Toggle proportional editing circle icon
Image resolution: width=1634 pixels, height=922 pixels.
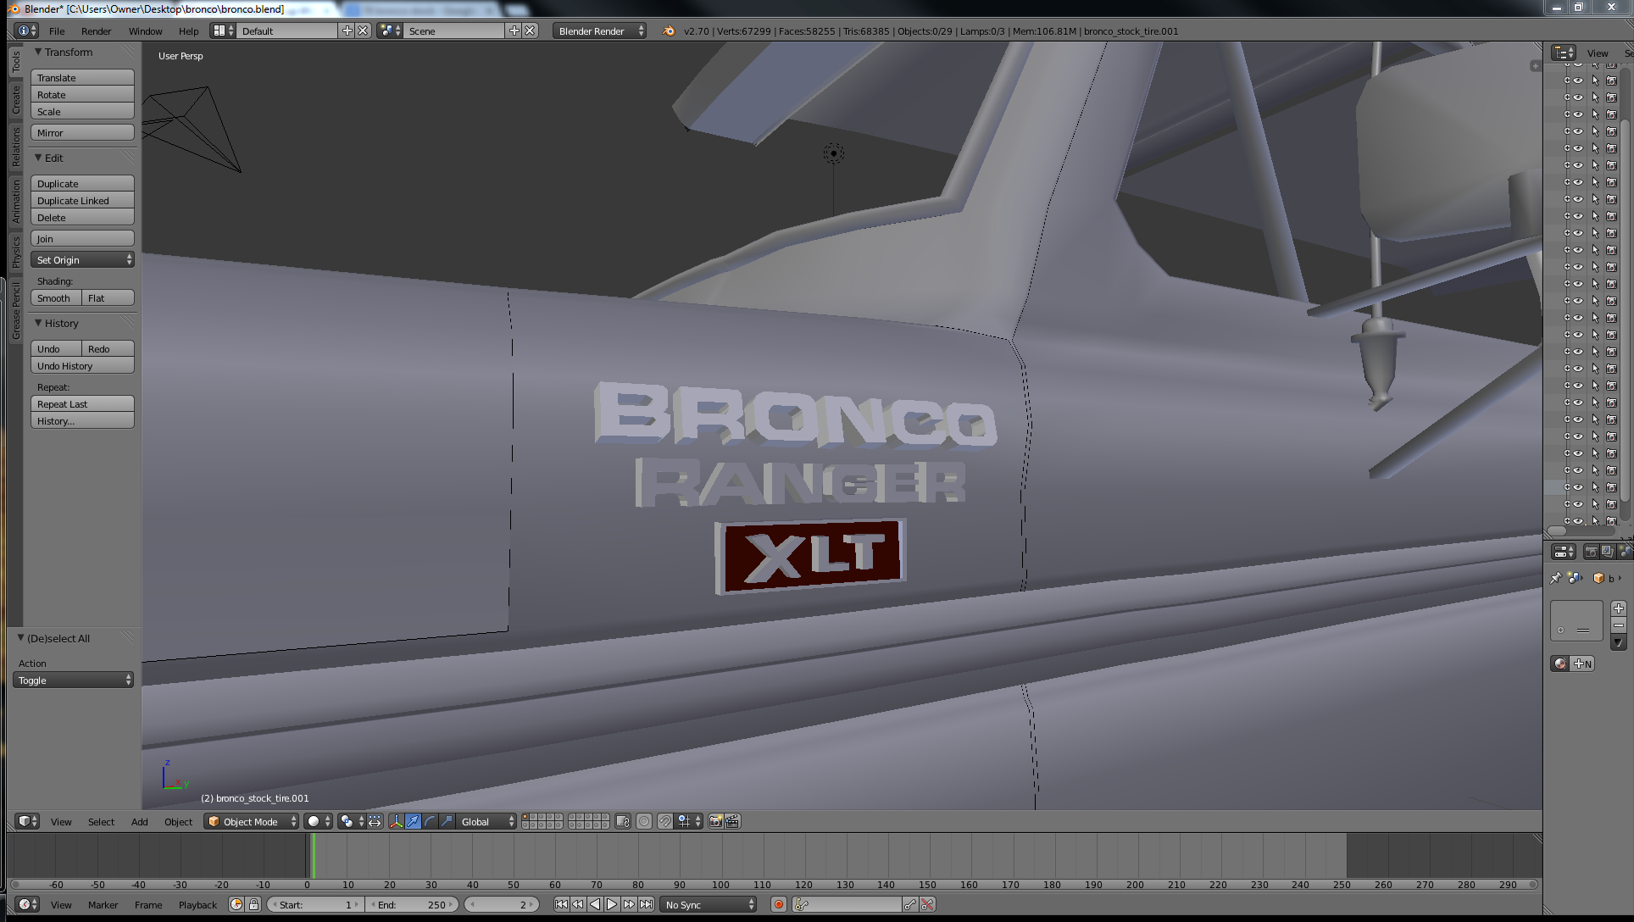click(644, 822)
